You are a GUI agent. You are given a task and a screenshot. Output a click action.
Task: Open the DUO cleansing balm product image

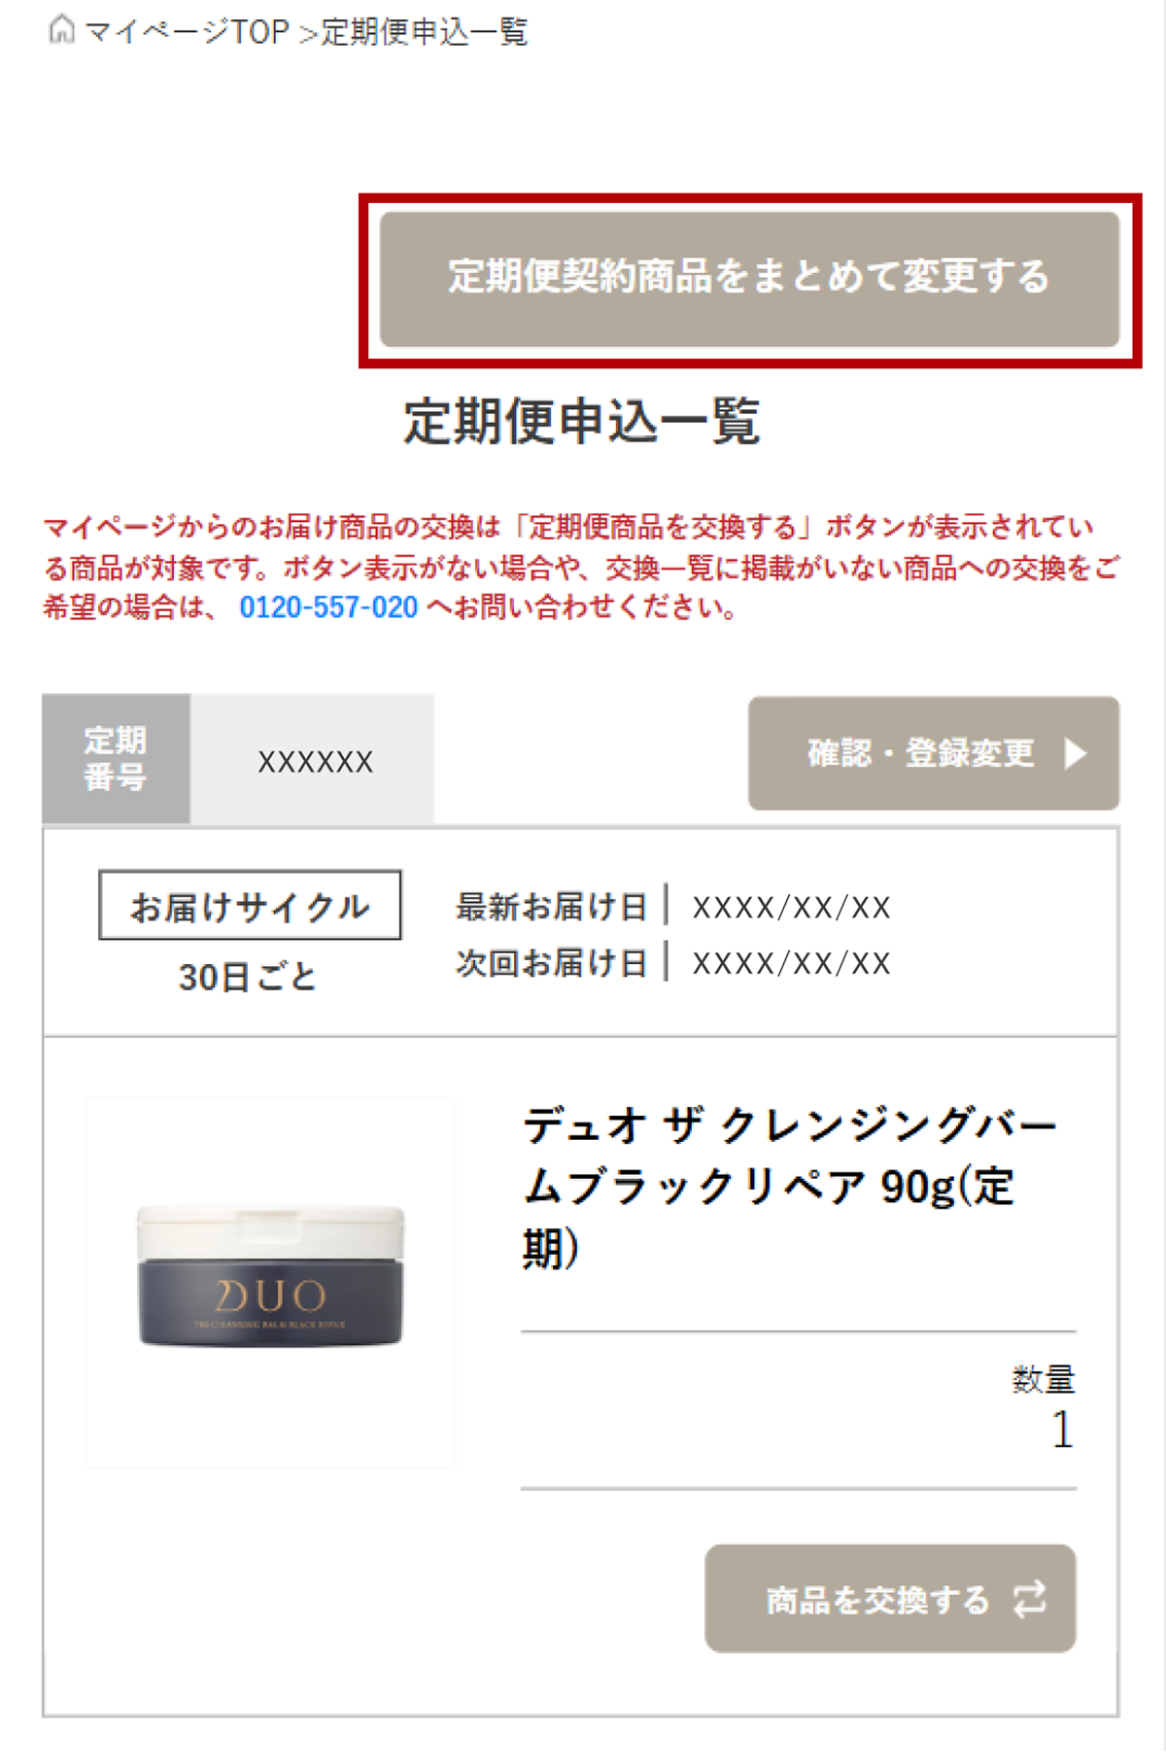coord(270,1282)
